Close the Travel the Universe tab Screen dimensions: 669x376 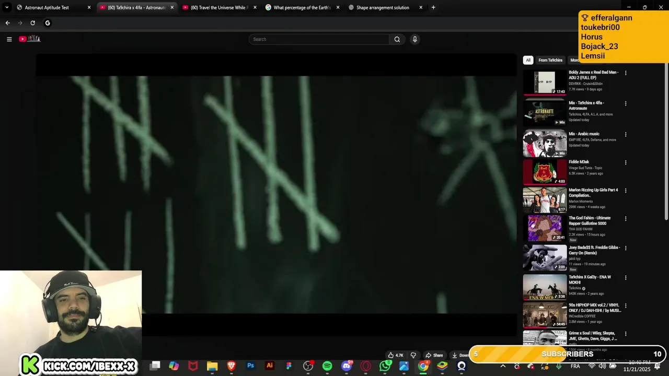255,7
